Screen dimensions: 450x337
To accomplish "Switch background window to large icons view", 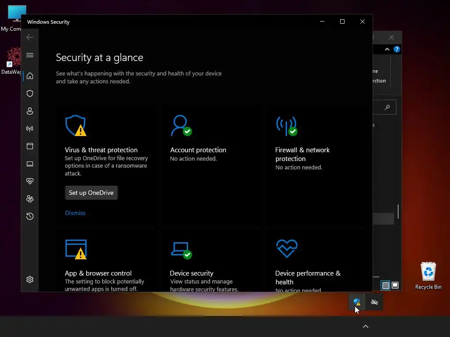I will [395, 285].
